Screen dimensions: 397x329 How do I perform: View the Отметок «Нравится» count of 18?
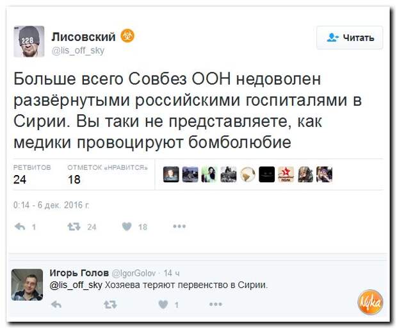74,180
